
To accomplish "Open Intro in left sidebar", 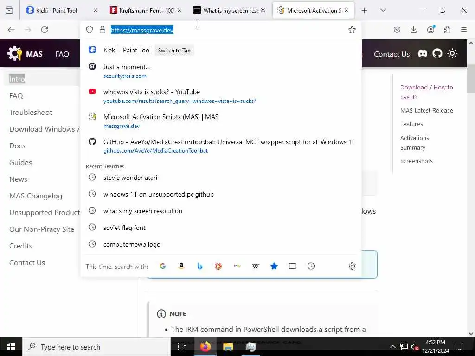I will [17, 79].
